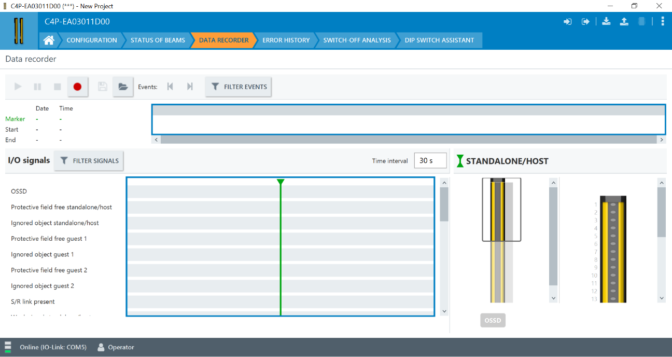
Task: Jump to the next event arrow
Action: click(x=190, y=87)
